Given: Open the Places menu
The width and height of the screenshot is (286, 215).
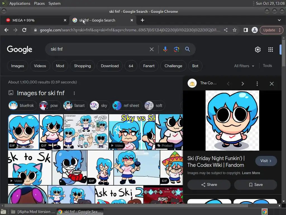Looking at the screenshot, I should [39, 3].
